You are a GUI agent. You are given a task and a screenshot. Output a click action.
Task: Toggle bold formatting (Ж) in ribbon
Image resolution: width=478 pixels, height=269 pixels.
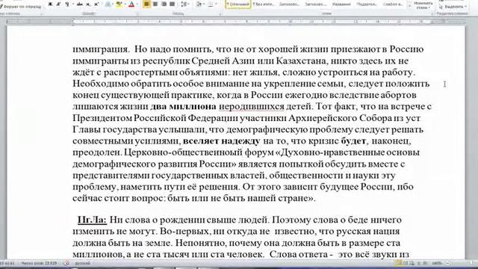click(x=50, y=4)
